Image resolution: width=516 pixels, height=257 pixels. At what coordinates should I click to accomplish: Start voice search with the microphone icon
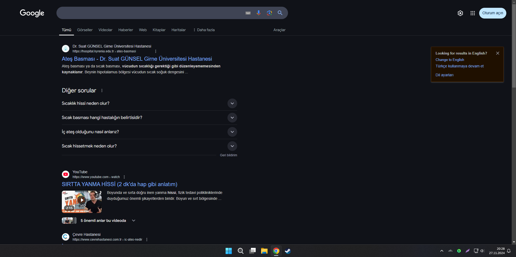pyautogui.click(x=258, y=13)
